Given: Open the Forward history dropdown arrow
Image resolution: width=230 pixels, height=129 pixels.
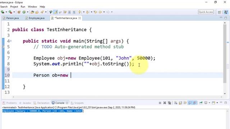Looking at the screenshot, I should tap(112, 12).
